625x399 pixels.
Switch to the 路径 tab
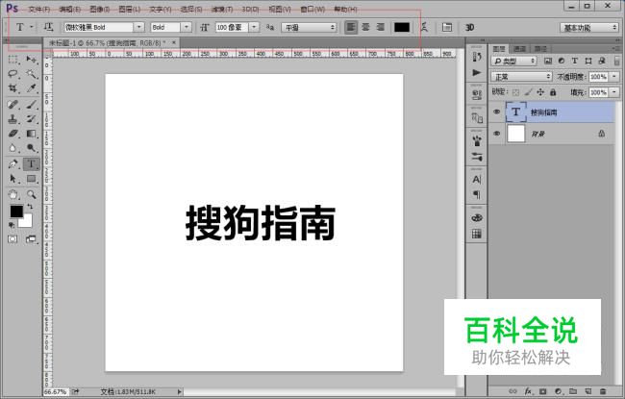tap(540, 49)
